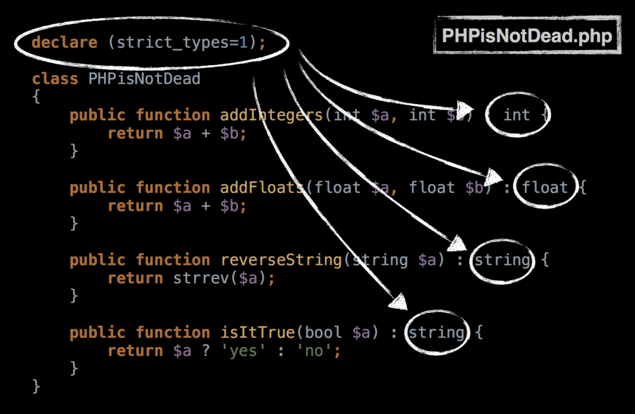Click the circled float return type
This screenshot has width=635, height=414.
(x=546, y=187)
